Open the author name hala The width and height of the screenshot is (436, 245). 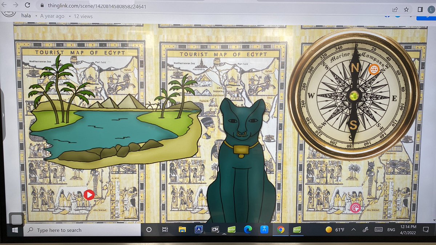point(26,16)
